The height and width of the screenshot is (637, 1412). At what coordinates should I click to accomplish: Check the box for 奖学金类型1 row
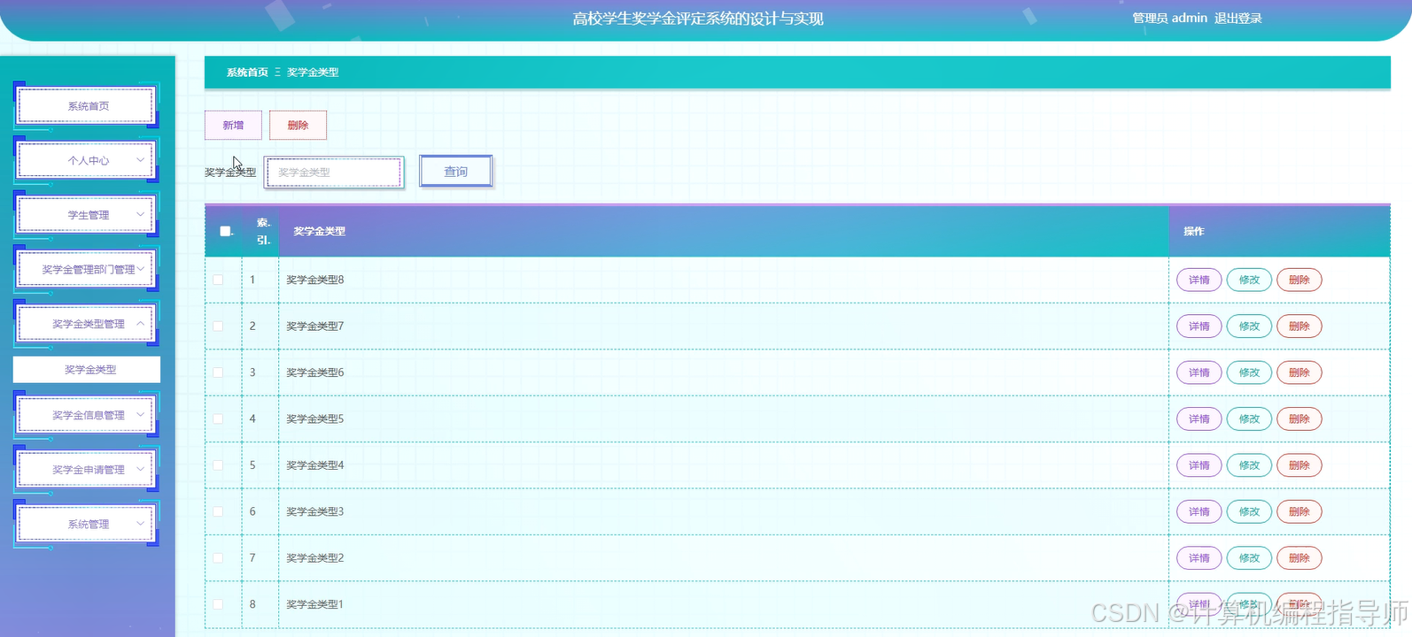pyautogui.click(x=218, y=604)
